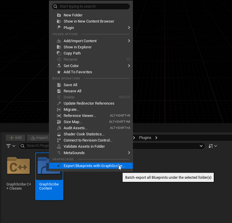Click the Shader Cook Statistics icon
Image resolution: width=232 pixels, height=223 pixels.
tap(59, 134)
